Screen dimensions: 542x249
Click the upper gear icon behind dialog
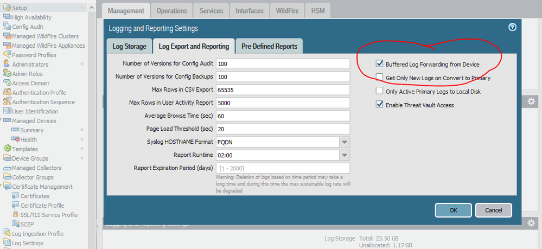click(531, 101)
